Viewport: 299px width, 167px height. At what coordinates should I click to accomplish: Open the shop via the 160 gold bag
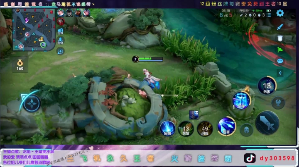coord(20,65)
